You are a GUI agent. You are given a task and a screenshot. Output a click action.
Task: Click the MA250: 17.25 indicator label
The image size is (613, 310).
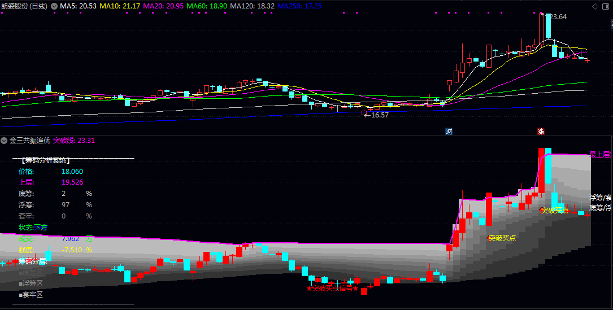(x=299, y=6)
